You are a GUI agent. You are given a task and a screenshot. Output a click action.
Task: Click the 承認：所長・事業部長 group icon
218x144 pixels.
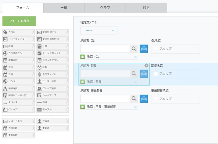click(83, 107)
